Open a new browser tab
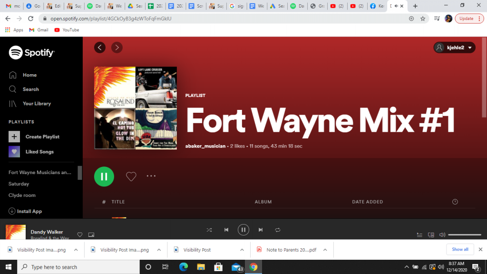The width and height of the screenshot is (487, 274). tap(415, 6)
